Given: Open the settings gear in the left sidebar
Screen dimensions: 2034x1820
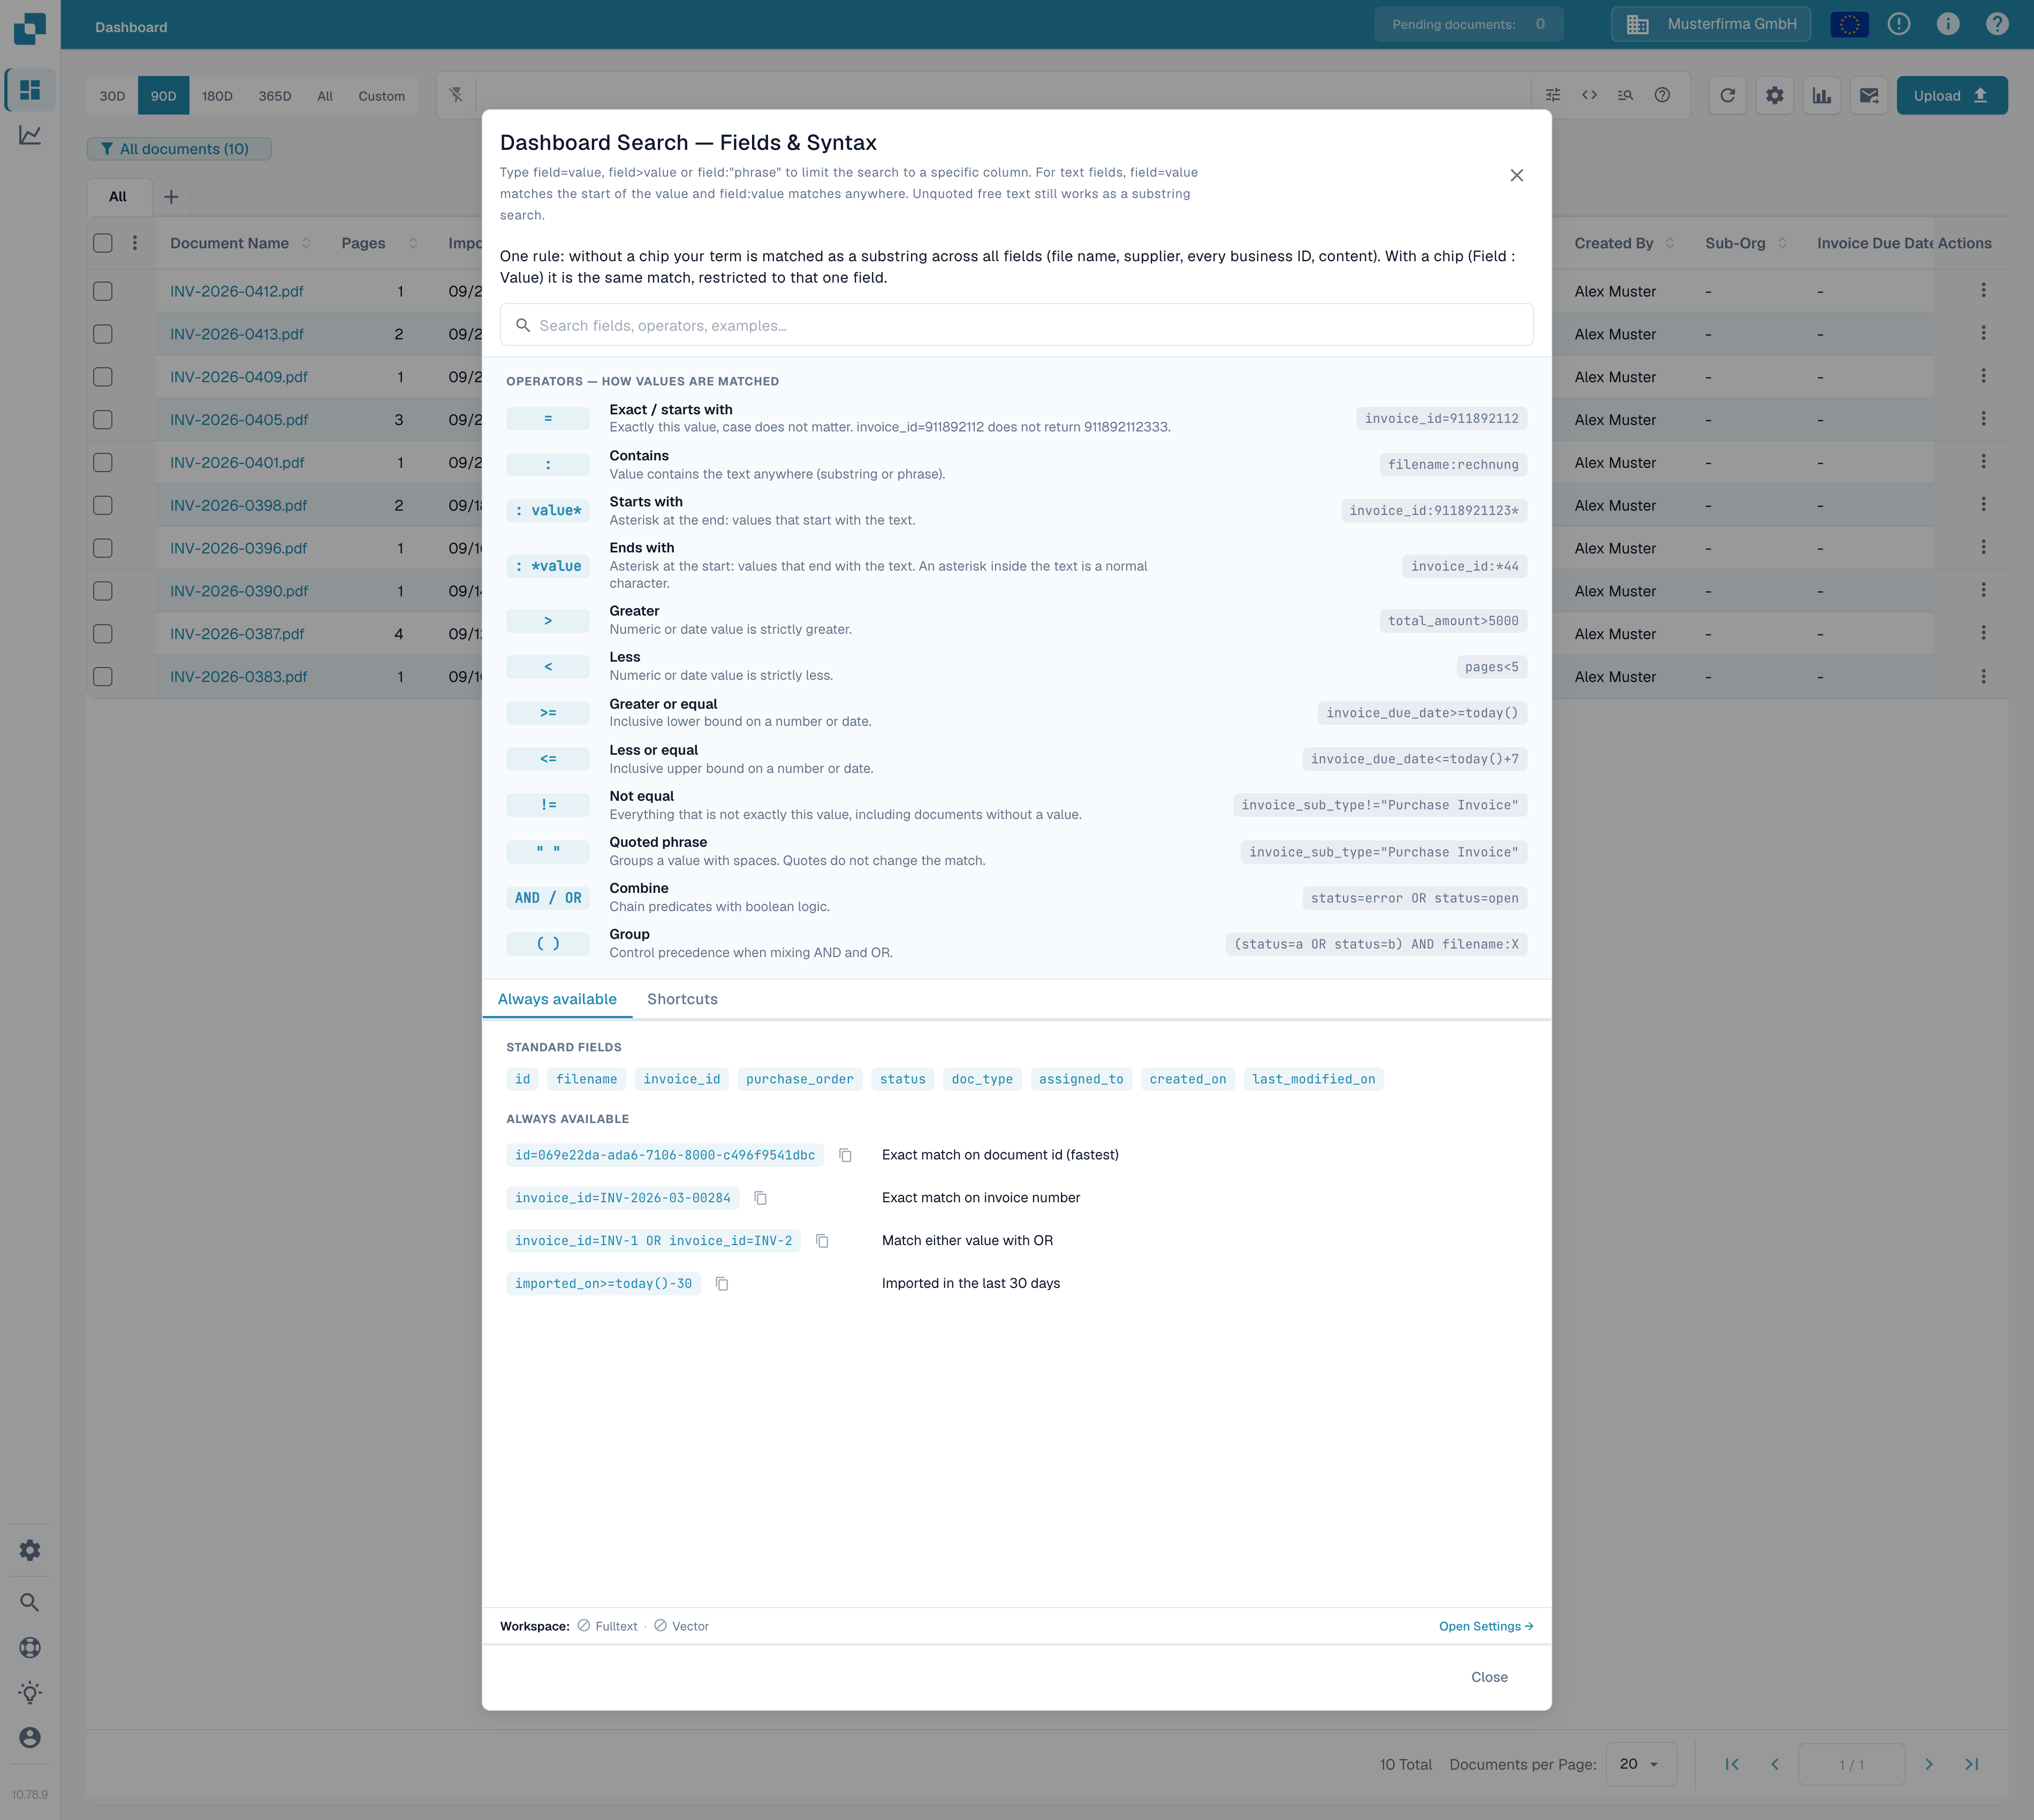Looking at the screenshot, I should click(x=30, y=1550).
